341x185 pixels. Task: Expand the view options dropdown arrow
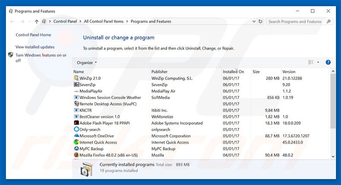click(318, 62)
